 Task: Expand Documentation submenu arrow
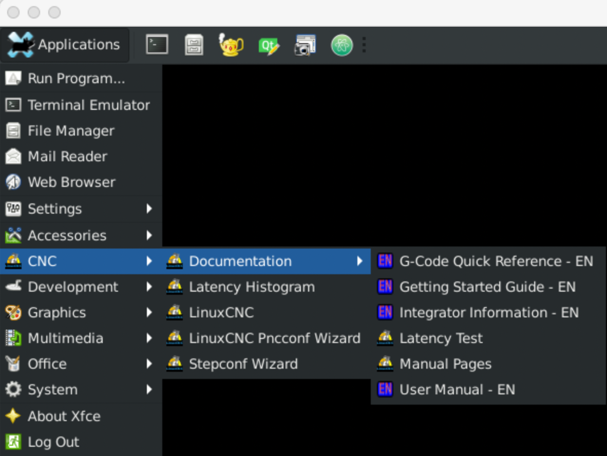click(x=359, y=261)
